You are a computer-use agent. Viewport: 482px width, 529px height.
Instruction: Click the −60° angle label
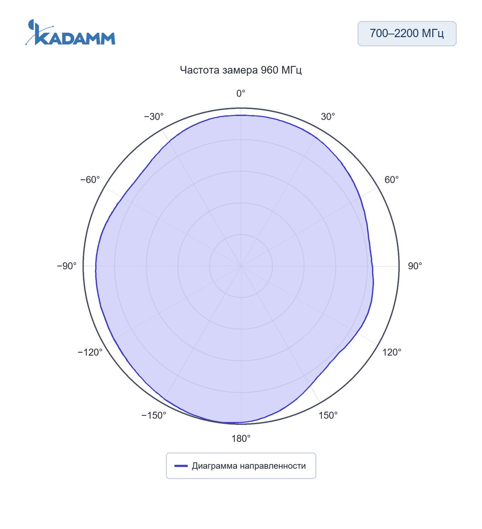90,180
